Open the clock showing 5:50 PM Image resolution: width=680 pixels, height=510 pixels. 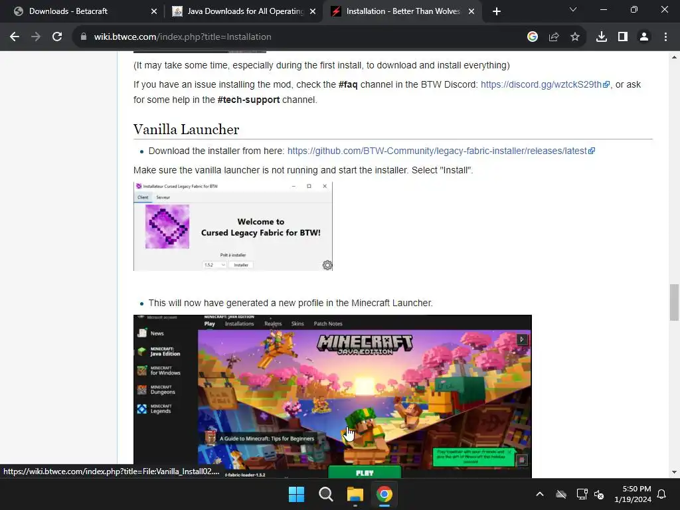633,494
